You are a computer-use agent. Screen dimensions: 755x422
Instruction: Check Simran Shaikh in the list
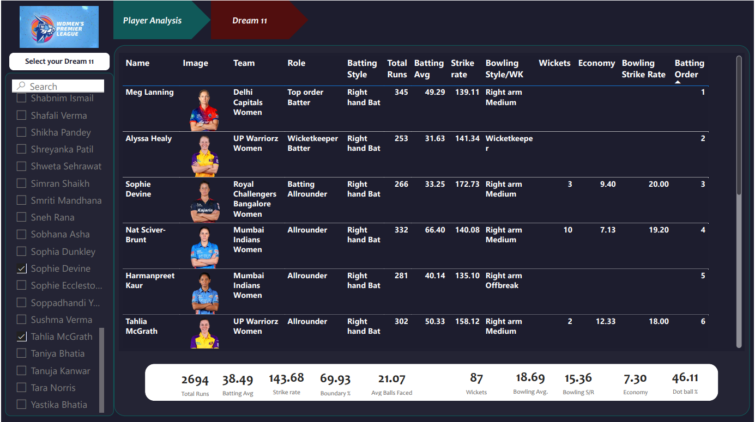[x=21, y=184]
